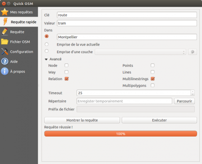Go to the Fichier OSM tab
Image resolution: width=202 pixels, height=164 pixels.
[x=19, y=41]
